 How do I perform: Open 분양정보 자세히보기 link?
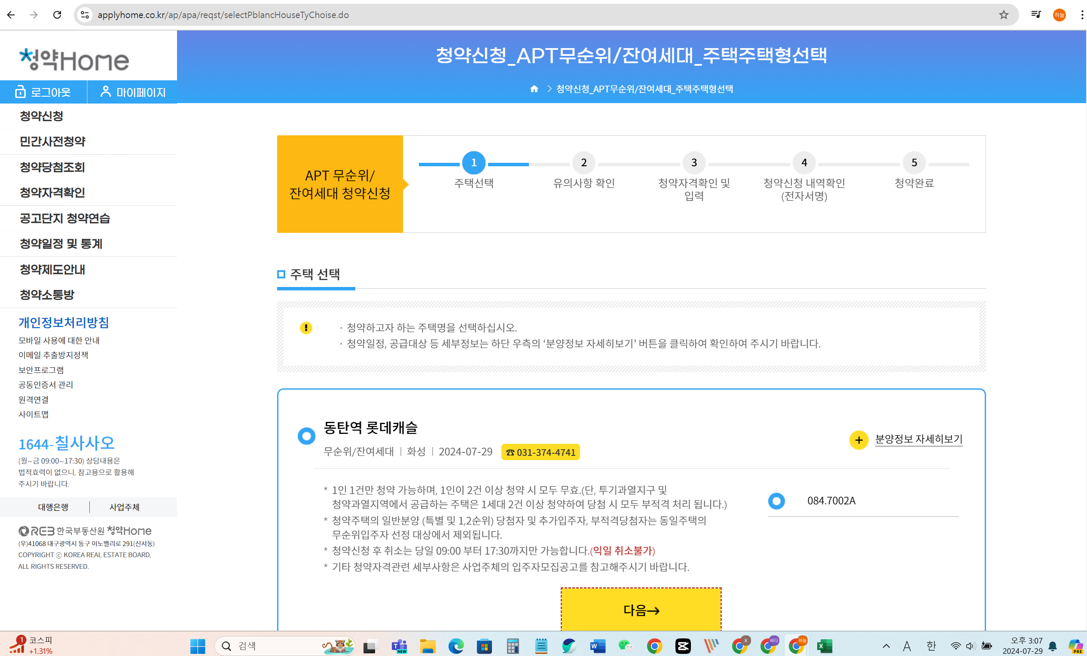coord(918,439)
